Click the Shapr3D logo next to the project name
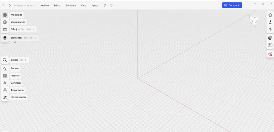The image size is (274, 132). 10,5
